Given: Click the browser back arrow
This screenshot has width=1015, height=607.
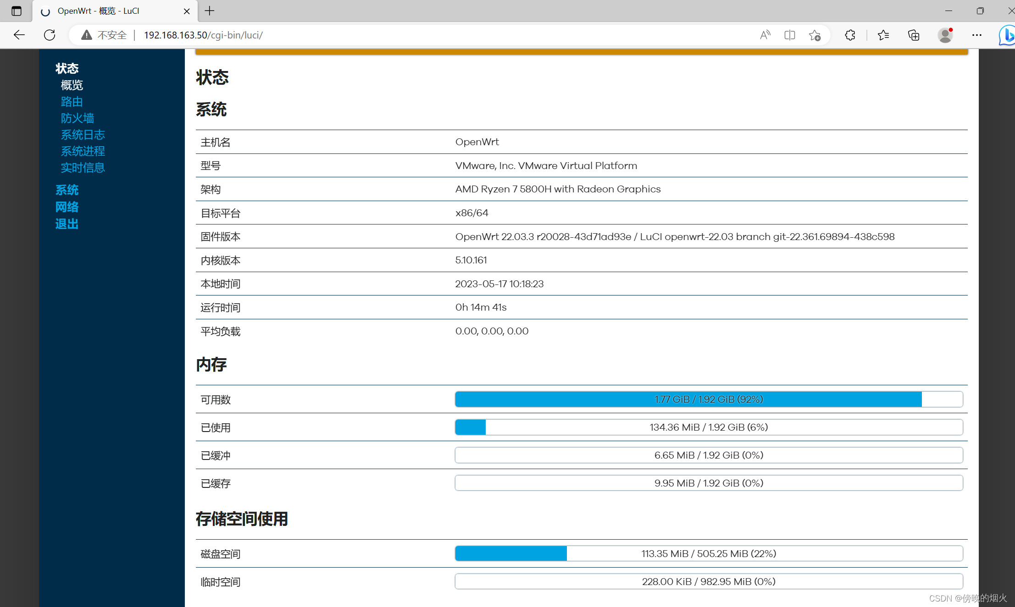Looking at the screenshot, I should 19,35.
